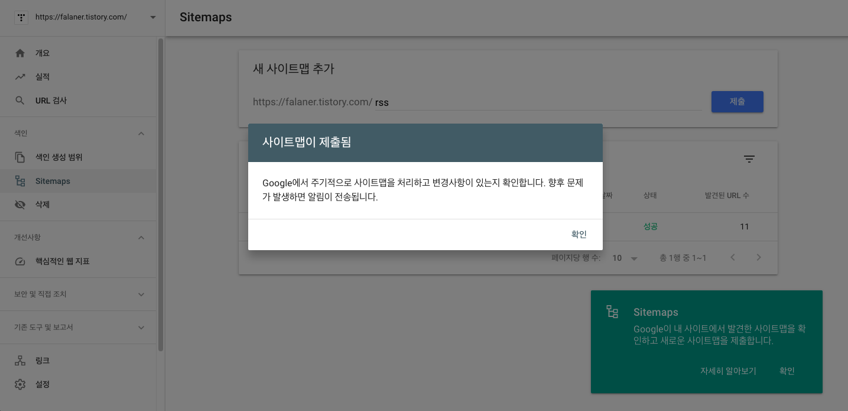The width and height of the screenshot is (848, 411).
Task: Click the 제출 submit button
Action: pos(737,101)
